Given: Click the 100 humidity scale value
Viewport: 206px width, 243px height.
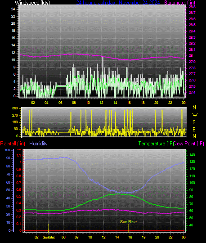Looking at the screenshot, I should (x=7, y=150).
